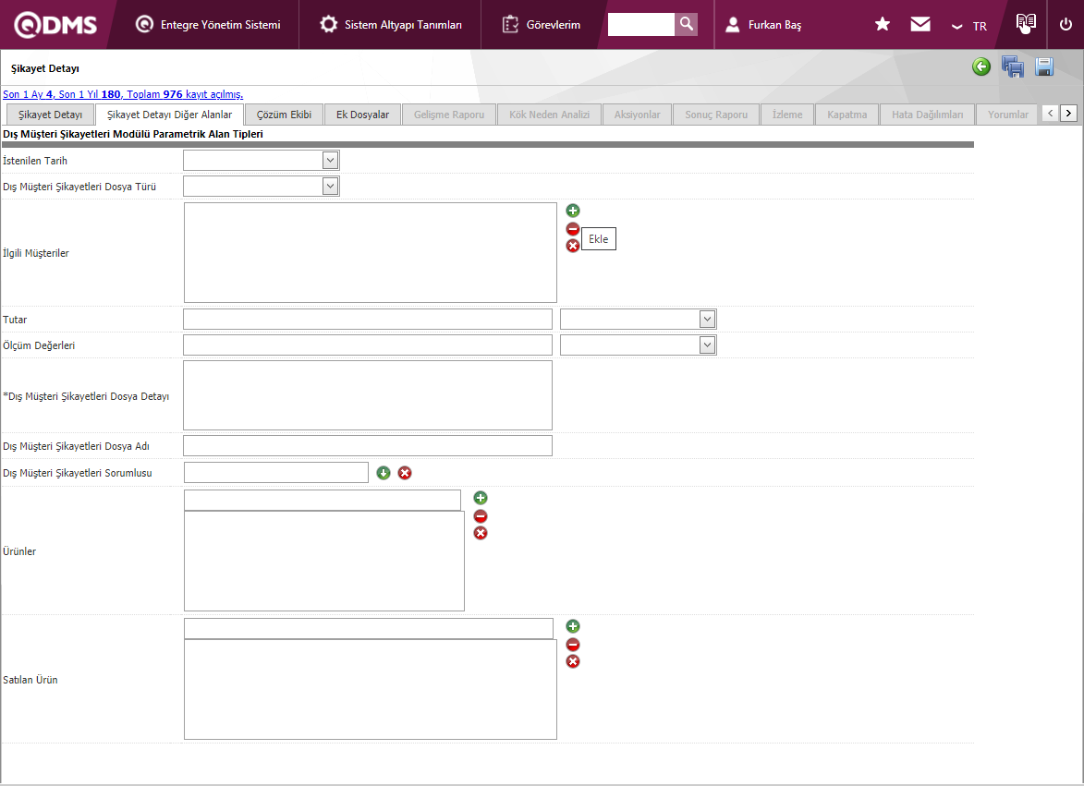Viewport: 1084px width, 786px height.
Task: Remove selected İlgili Müşteriler entry minus icon
Action: [572, 229]
